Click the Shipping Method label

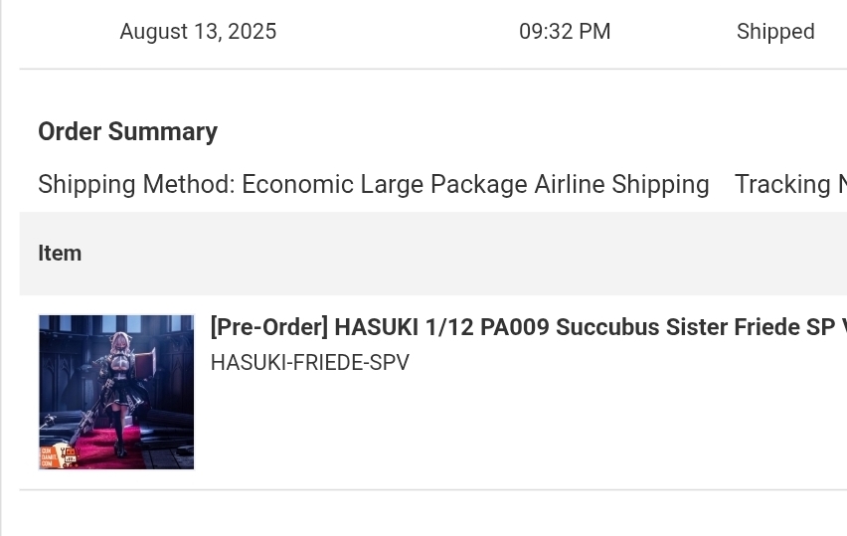pyautogui.click(x=136, y=184)
